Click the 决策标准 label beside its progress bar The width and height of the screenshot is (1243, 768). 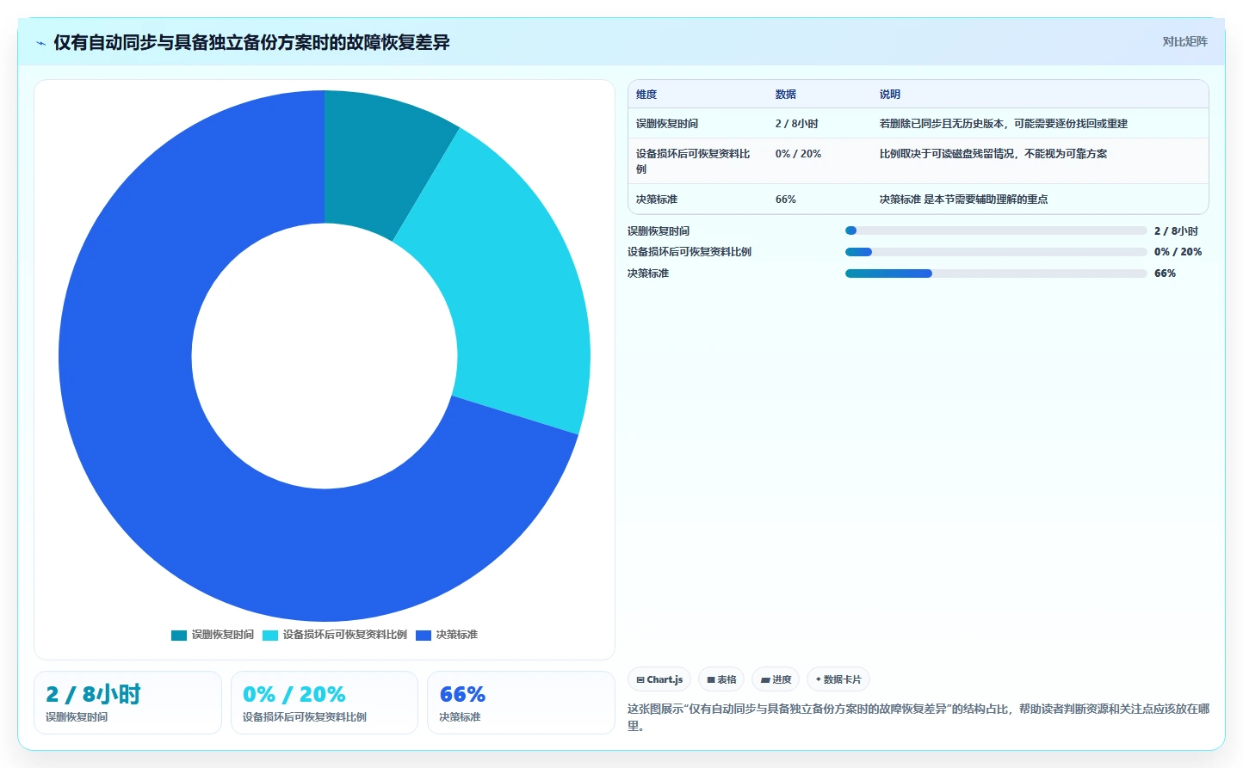point(648,273)
